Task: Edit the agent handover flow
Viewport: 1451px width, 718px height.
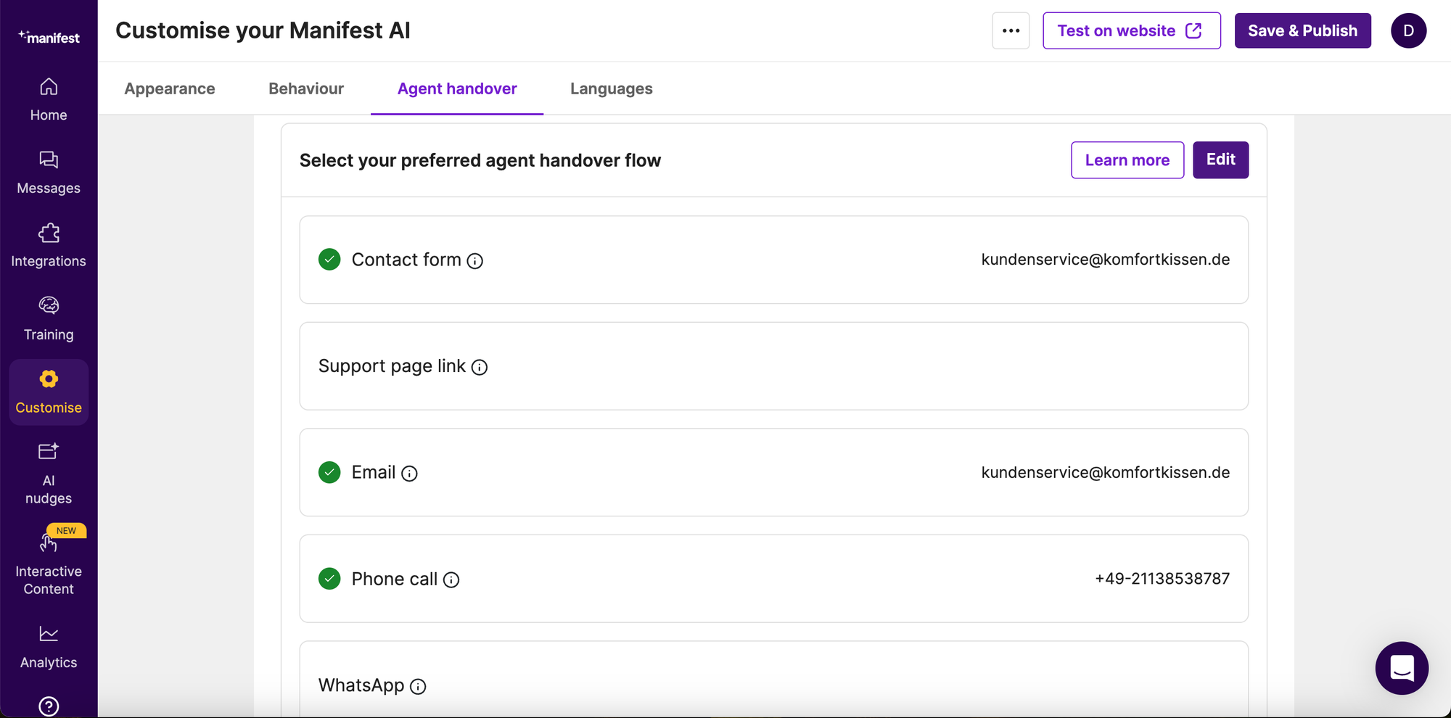Action: pyautogui.click(x=1220, y=160)
